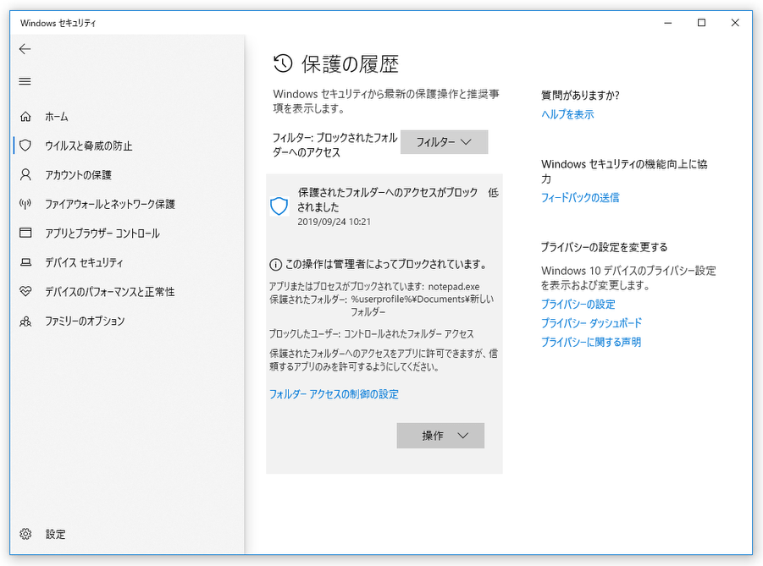Click the notepad.exe blocked process text
This screenshot has width=763, height=566.
click(x=454, y=287)
